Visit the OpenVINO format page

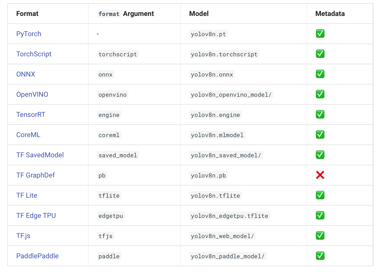(32, 94)
